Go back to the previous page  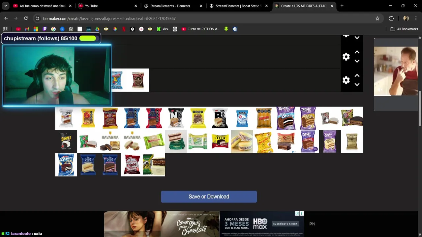pyautogui.click(x=6, y=18)
